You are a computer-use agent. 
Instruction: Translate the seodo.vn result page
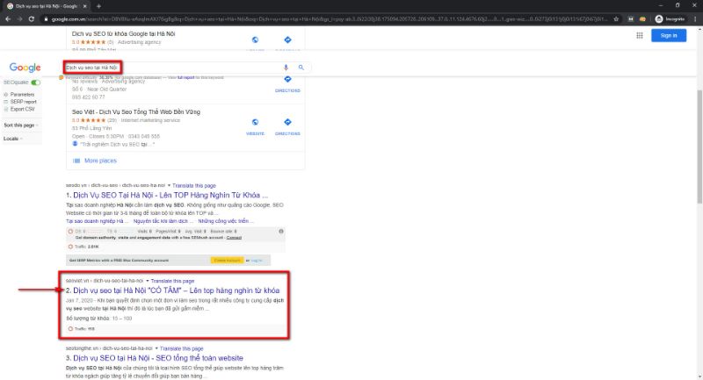point(194,185)
